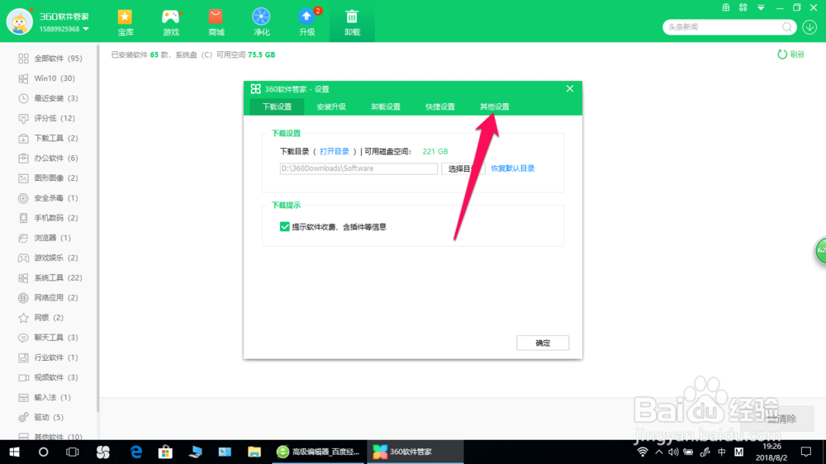Select 驱动 (5) category
Screen dimensions: 826x464
pos(40,418)
